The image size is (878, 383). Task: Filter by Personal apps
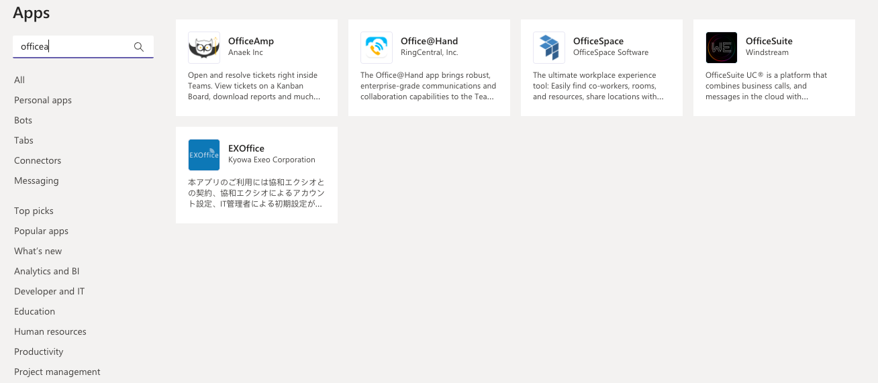(x=43, y=100)
